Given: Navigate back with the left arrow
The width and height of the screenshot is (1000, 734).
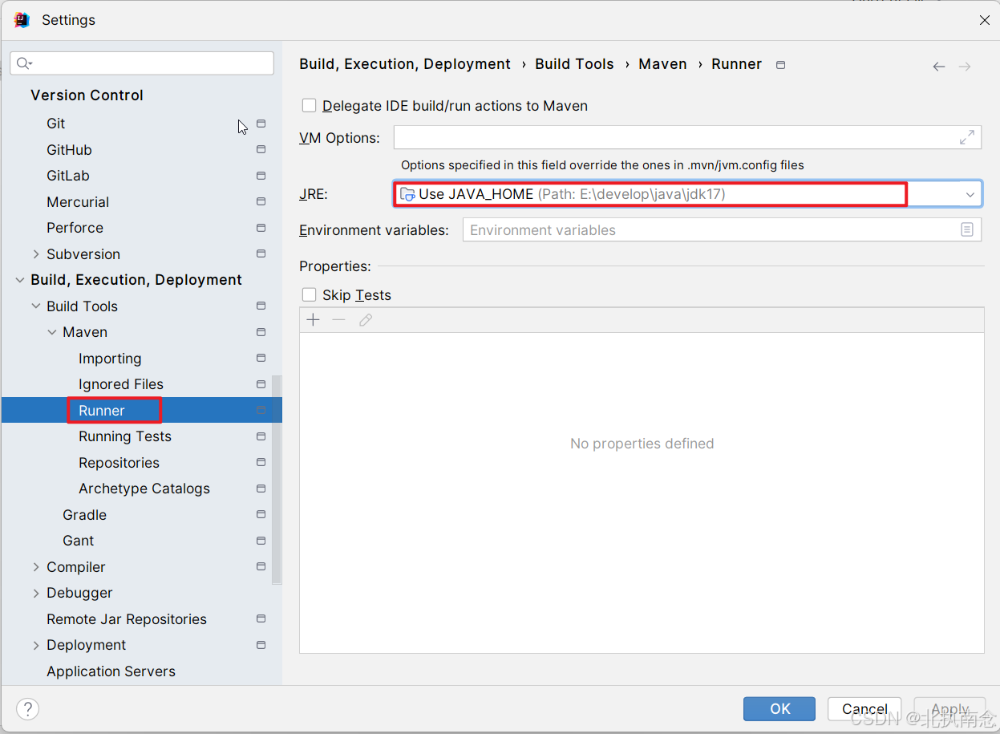Looking at the screenshot, I should pyautogui.click(x=939, y=67).
